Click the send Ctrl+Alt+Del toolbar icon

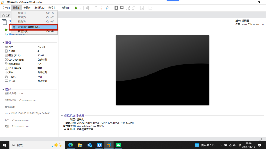[x=88, y=8]
